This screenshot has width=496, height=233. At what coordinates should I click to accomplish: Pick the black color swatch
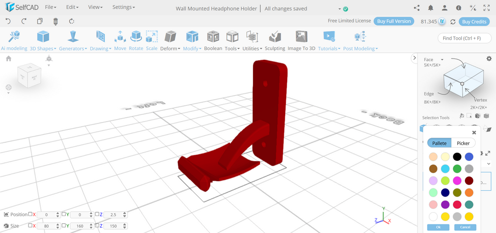457,156
